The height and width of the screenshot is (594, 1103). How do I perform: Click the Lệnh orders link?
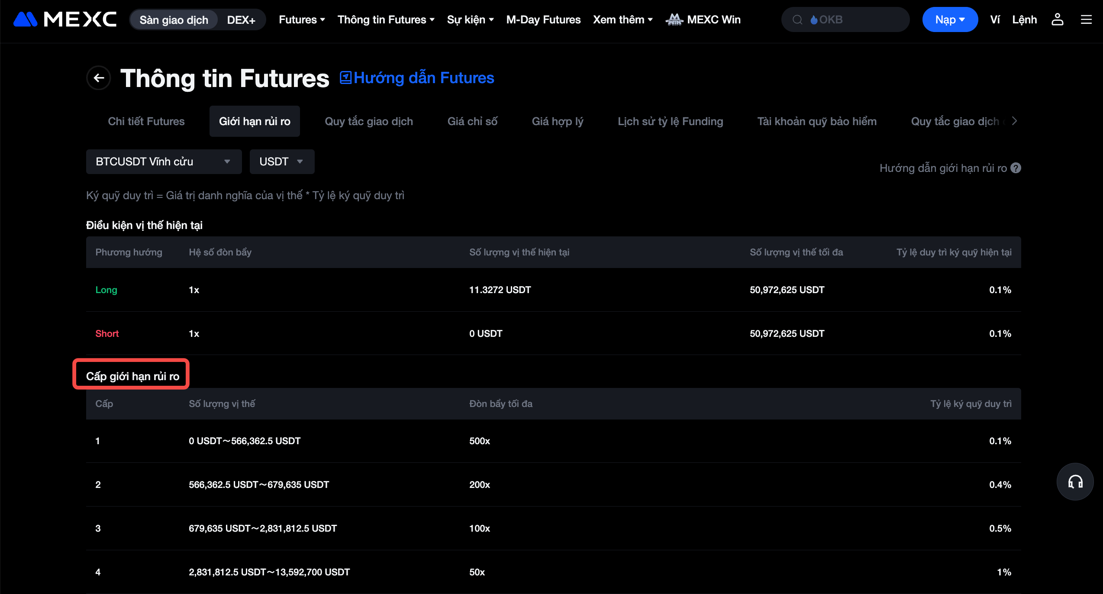pos(1024,19)
